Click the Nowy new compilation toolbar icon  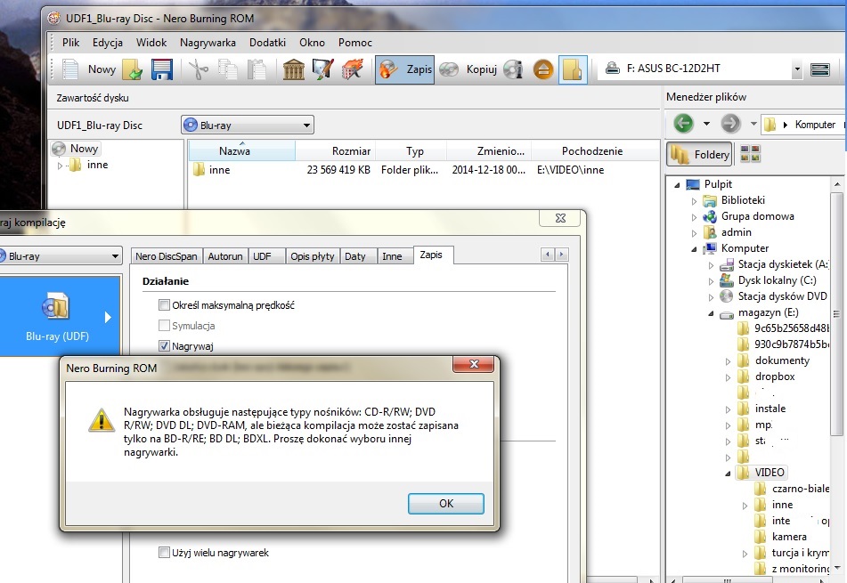coord(70,69)
